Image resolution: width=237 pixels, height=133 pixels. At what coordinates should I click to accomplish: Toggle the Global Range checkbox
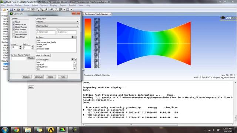point(13,27)
